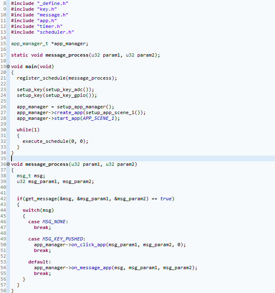Click main in void main(void)
Image resolution: width=275 pixels, height=293 pixels.
click(x=31, y=66)
